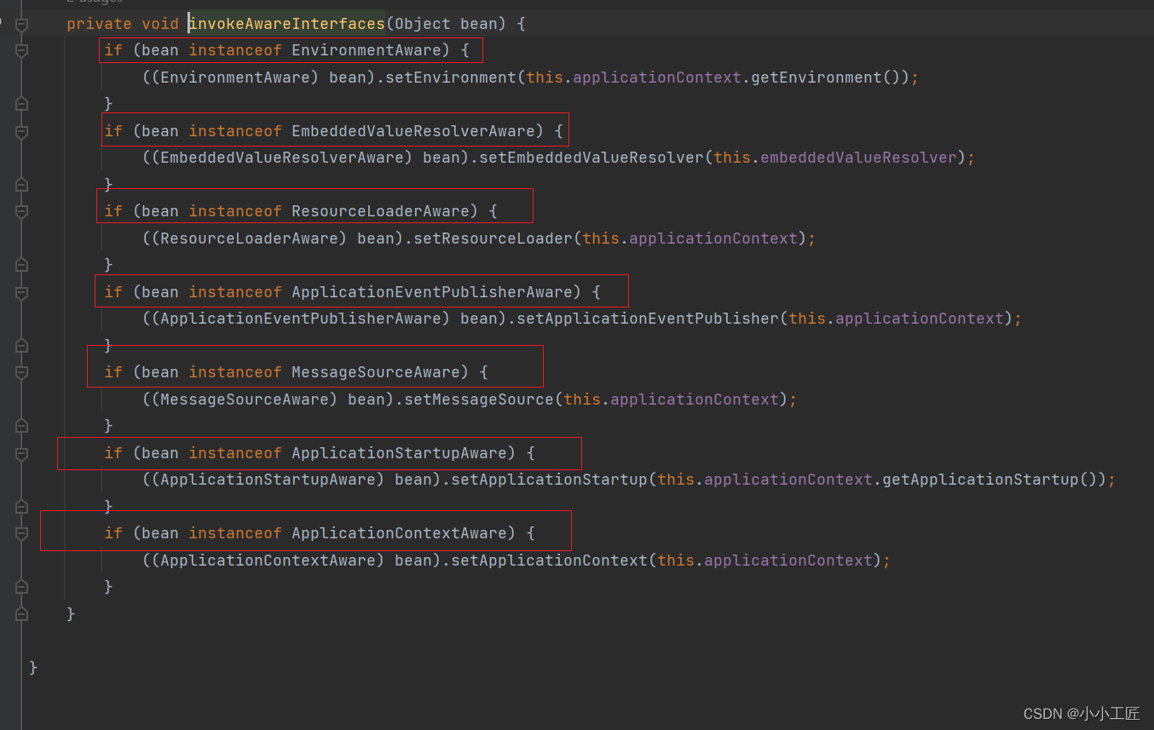This screenshot has height=730, width=1154.
Task: Select ApplicationStartupAware in the instanceof check
Action: [399, 453]
